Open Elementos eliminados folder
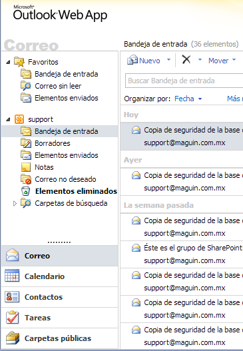The width and height of the screenshot is (243, 351). tap(76, 191)
